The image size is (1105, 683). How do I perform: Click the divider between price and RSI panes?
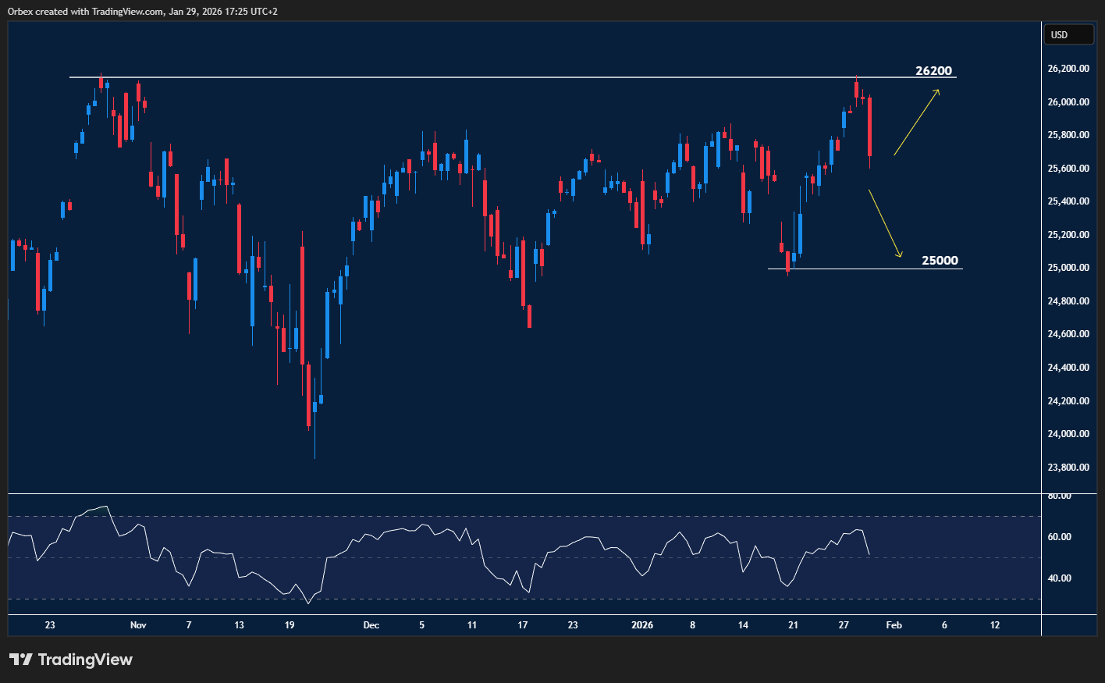point(523,494)
